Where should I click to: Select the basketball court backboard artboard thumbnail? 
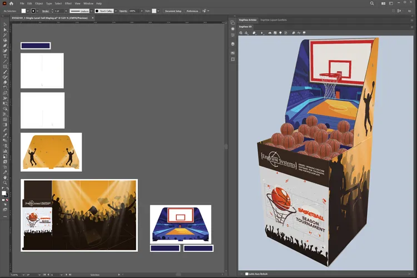click(x=181, y=224)
